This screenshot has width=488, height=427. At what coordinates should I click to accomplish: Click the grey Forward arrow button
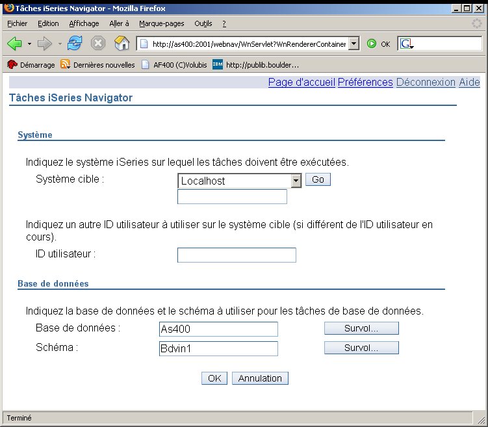[x=44, y=44]
